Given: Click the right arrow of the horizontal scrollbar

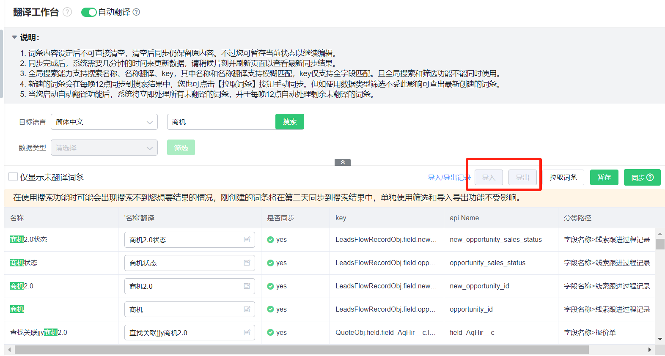Looking at the screenshot, I should [x=650, y=350].
